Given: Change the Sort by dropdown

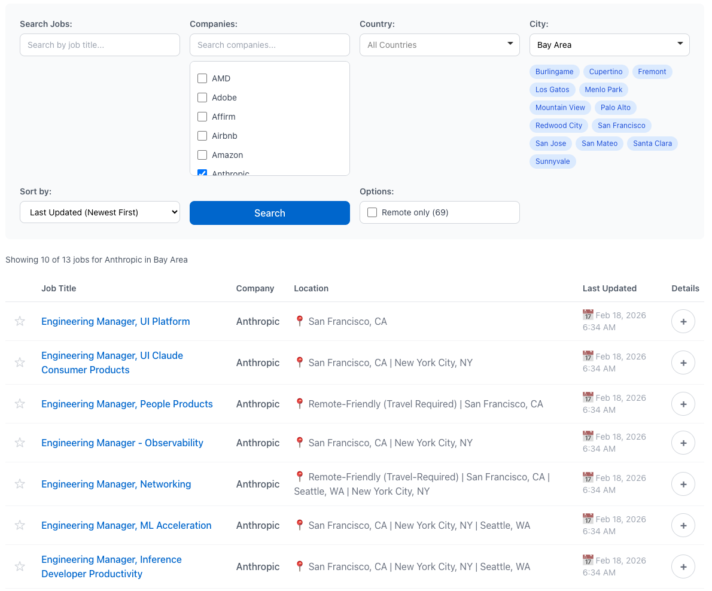Looking at the screenshot, I should tap(99, 212).
